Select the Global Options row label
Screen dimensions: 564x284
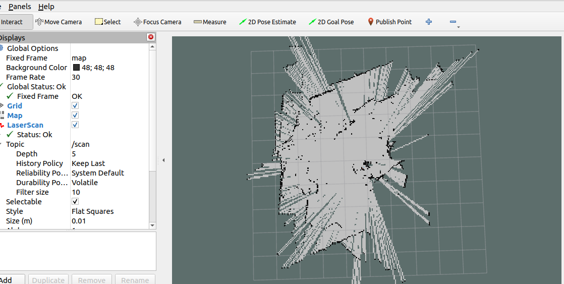[32, 48]
